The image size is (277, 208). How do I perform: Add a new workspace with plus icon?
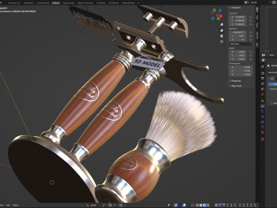click(138, 3)
